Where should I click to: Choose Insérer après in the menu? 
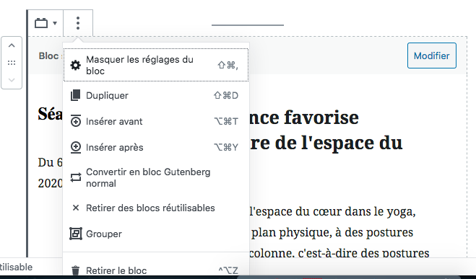click(156, 147)
